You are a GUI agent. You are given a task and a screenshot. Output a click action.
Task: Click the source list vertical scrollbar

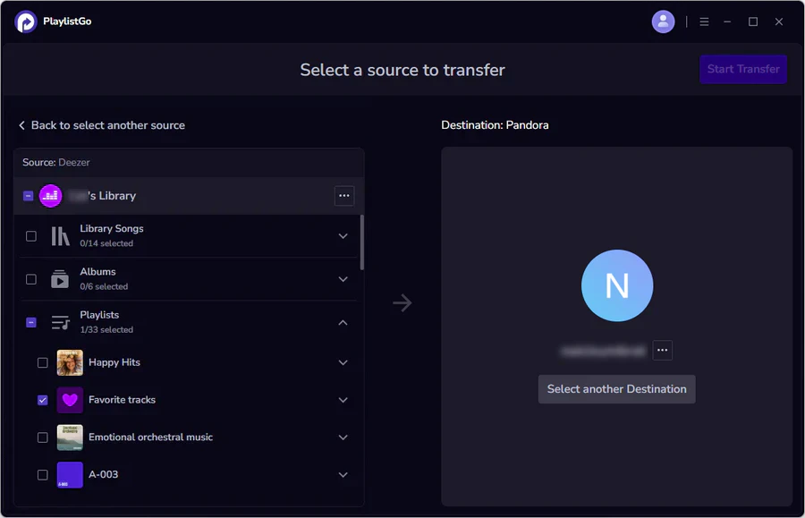pos(362,242)
